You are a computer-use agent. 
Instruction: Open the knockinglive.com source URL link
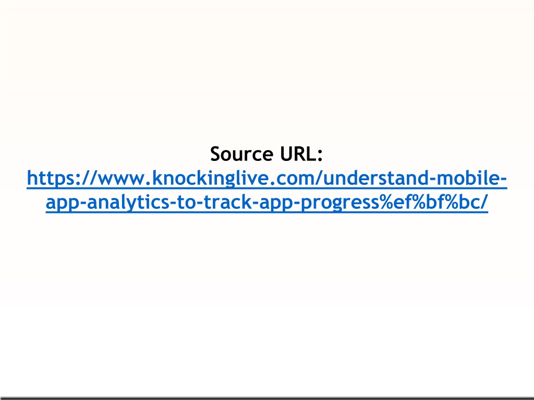pyautogui.click(x=267, y=191)
